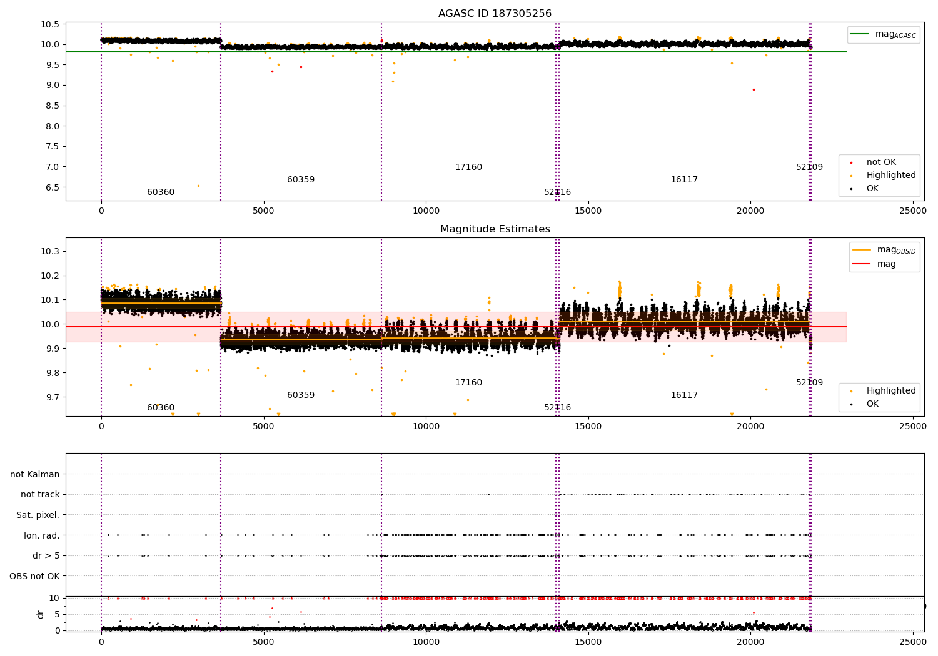Click the 7.5 y-axis tick label
This screenshot has width=938, height=656.
pyautogui.click(x=53, y=147)
